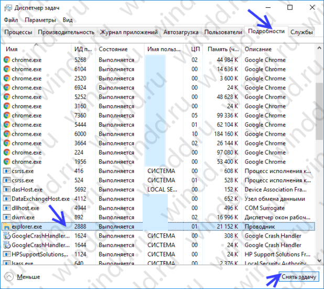324x289 pixels.
Task: Click the Task Manager title bar icon
Action: tap(8, 8)
